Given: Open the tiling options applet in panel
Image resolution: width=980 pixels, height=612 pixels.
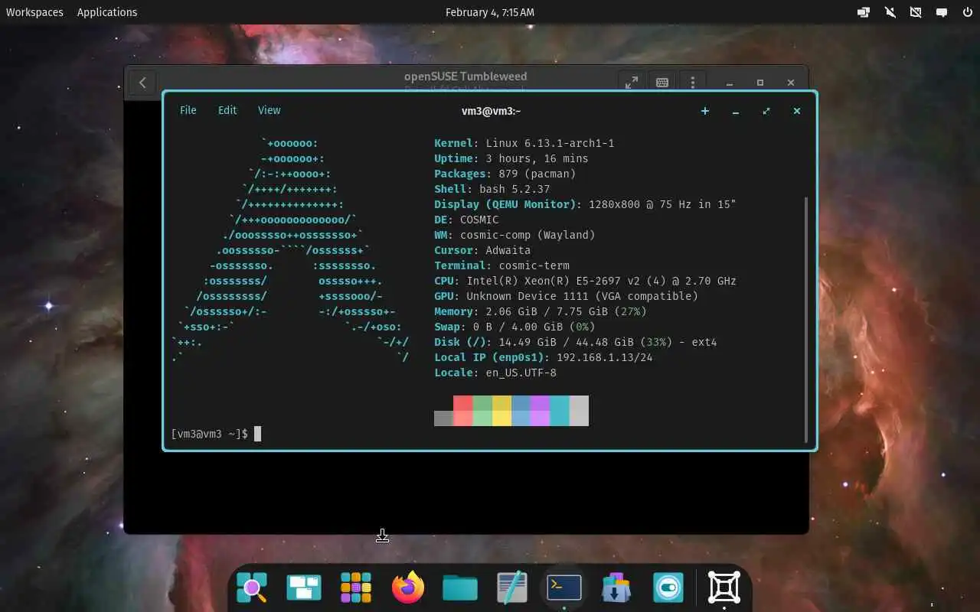Looking at the screenshot, I should (x=864, y=12).
